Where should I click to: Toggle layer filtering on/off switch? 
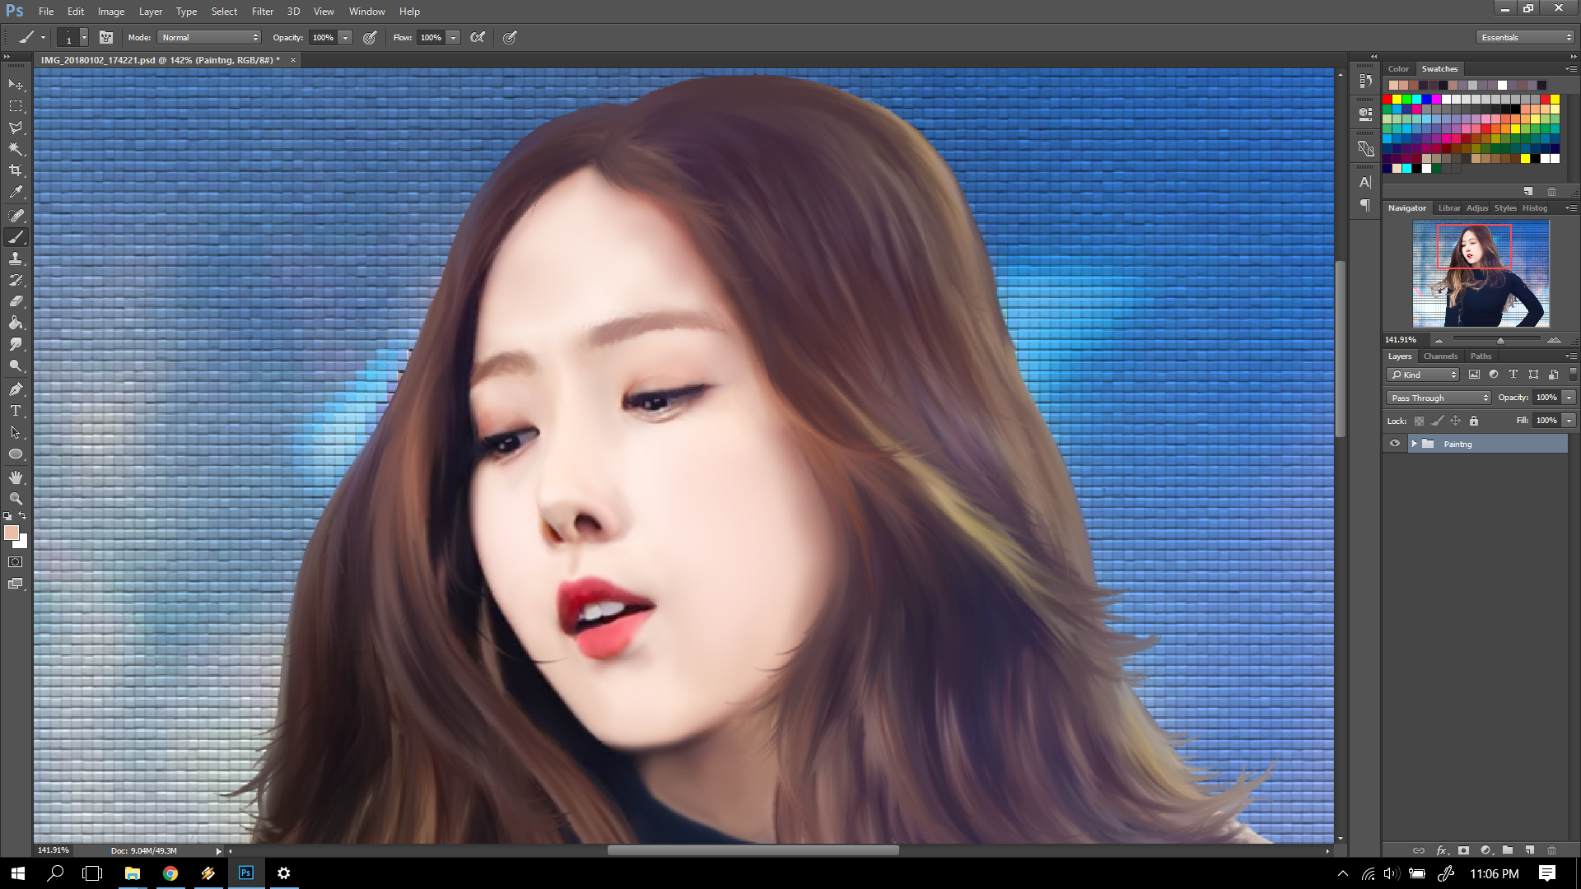(1573, 375)
